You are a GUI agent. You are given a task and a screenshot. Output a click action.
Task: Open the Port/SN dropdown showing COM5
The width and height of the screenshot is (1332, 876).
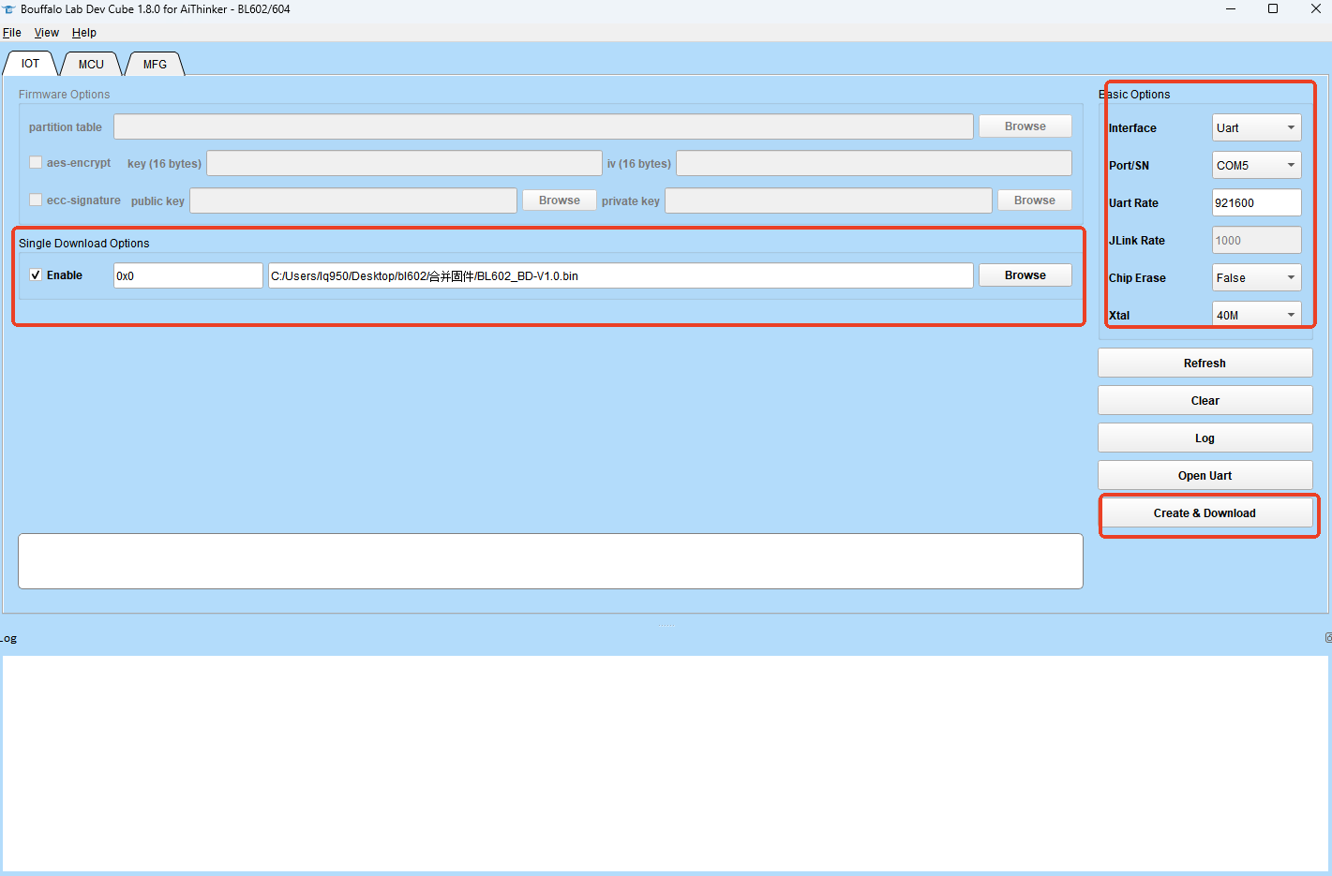coord(1256,166)
